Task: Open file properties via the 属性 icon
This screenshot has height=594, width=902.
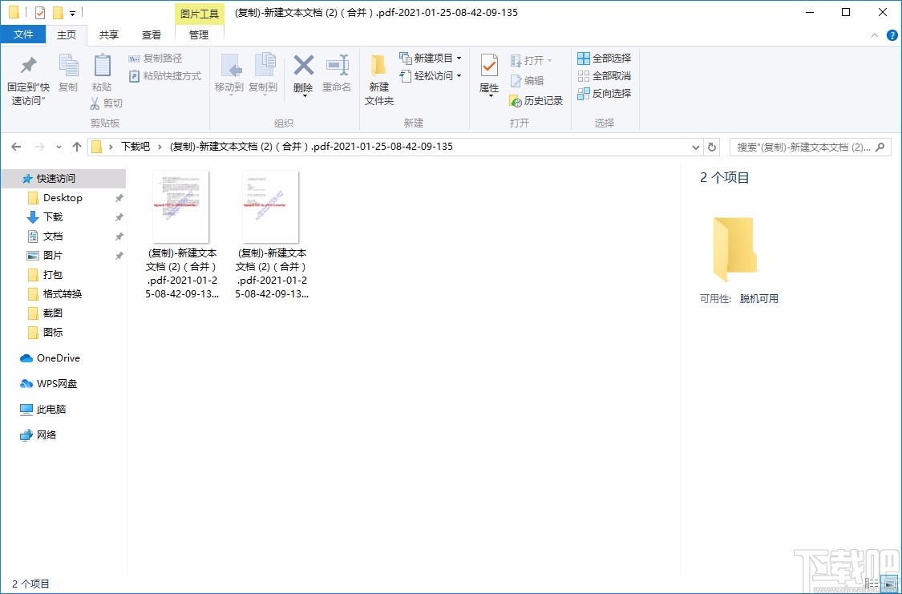Action: 489,77
